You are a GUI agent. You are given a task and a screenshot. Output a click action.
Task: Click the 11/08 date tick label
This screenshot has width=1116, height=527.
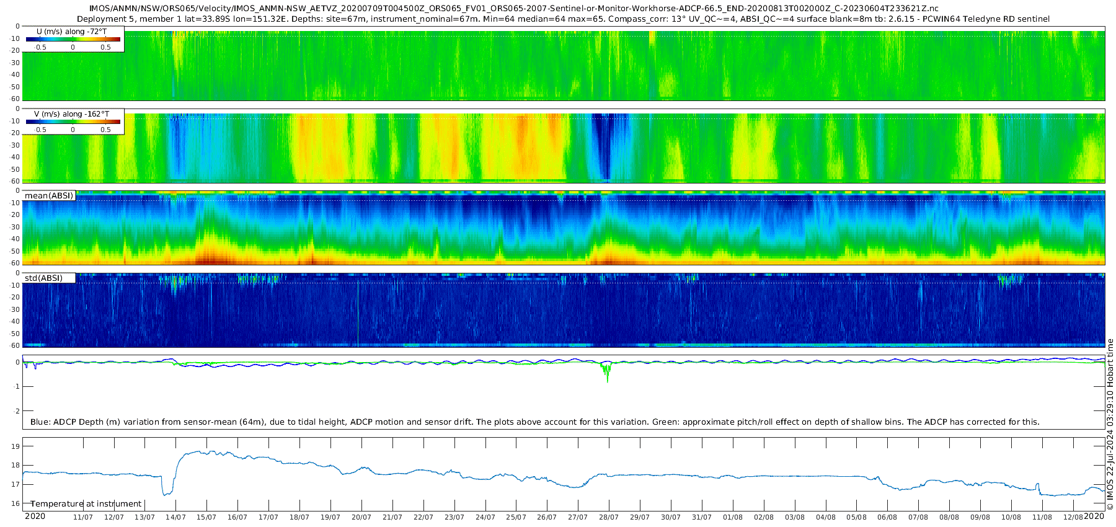1042,517
